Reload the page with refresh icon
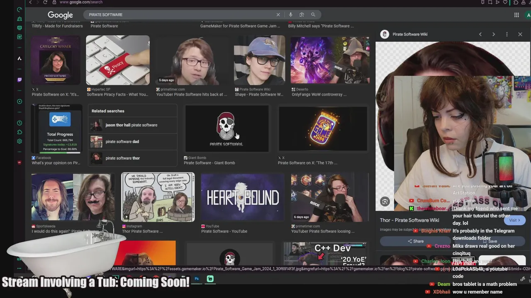The height and width of the screenshot is (298, 531). click(x=45, y=2)
